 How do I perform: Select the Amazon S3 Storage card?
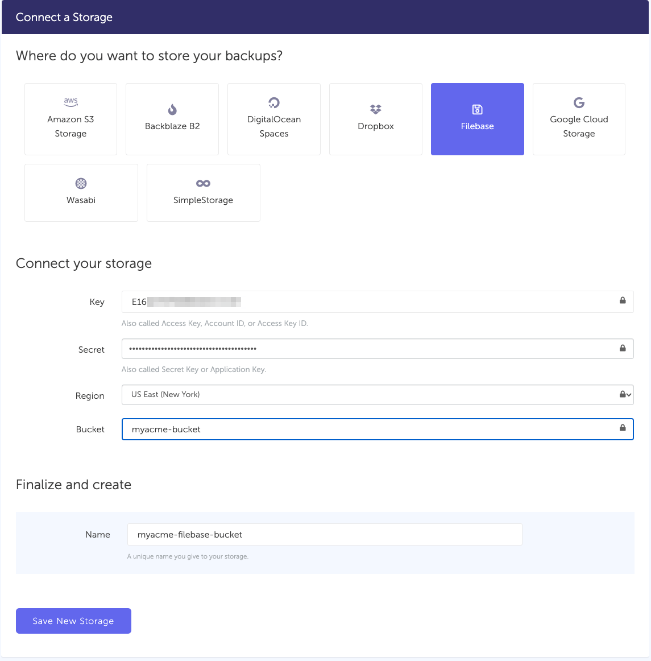(71, 119)
